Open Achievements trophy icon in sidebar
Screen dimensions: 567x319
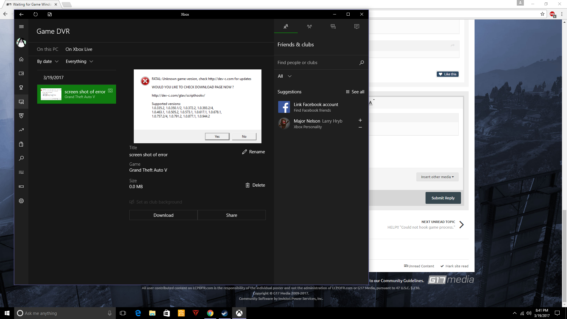click(21, 87)
